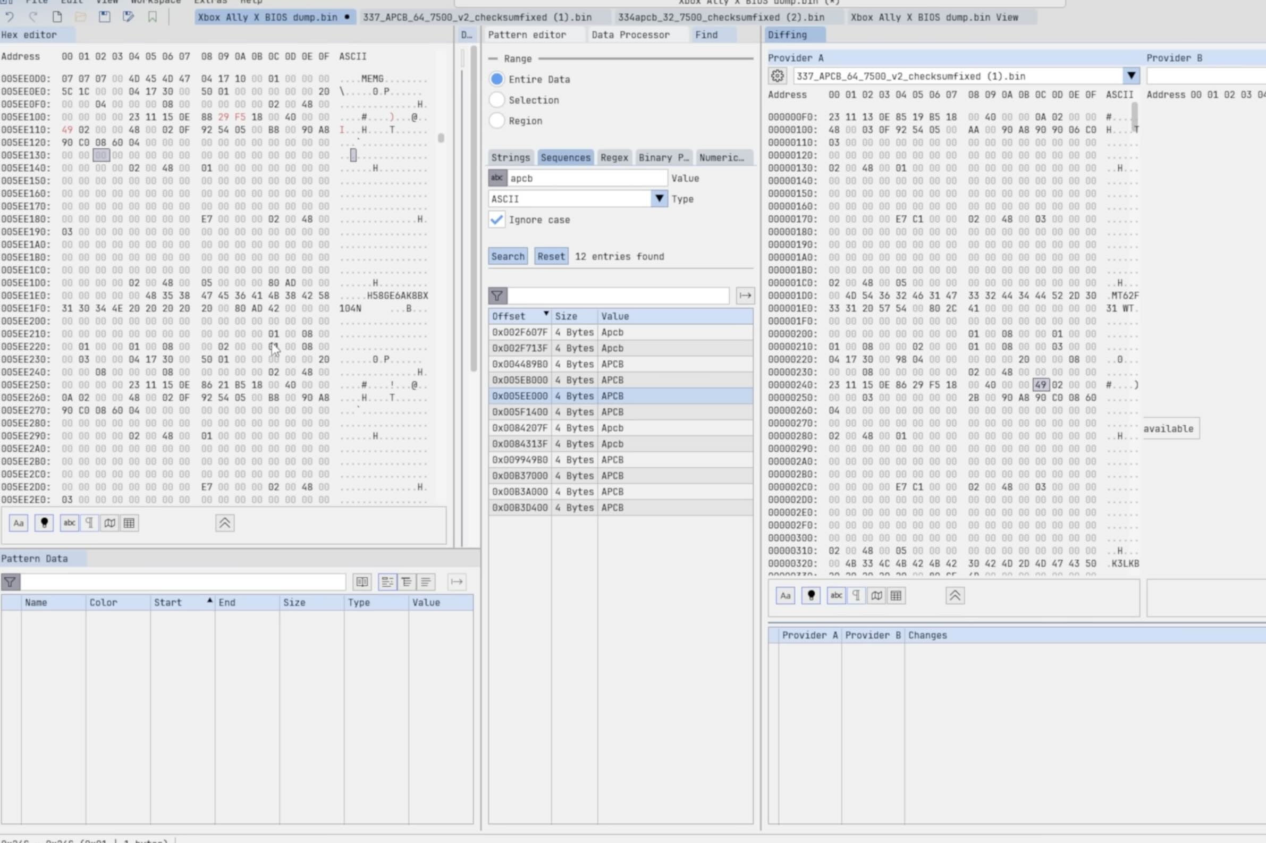Open the ASCII type dropdown
This screenshot has width=1266, height=843.
[x=659, y=199]
